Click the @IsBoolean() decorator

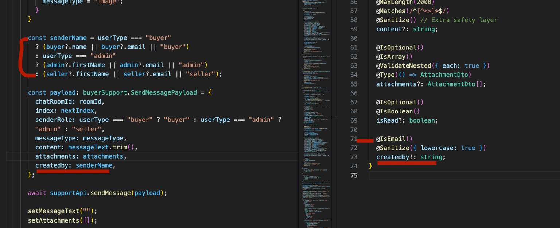click(x=398, y=111)
